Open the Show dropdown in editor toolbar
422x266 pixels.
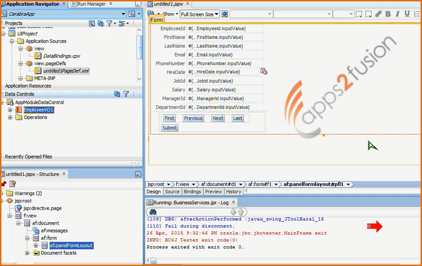(171, 14)
